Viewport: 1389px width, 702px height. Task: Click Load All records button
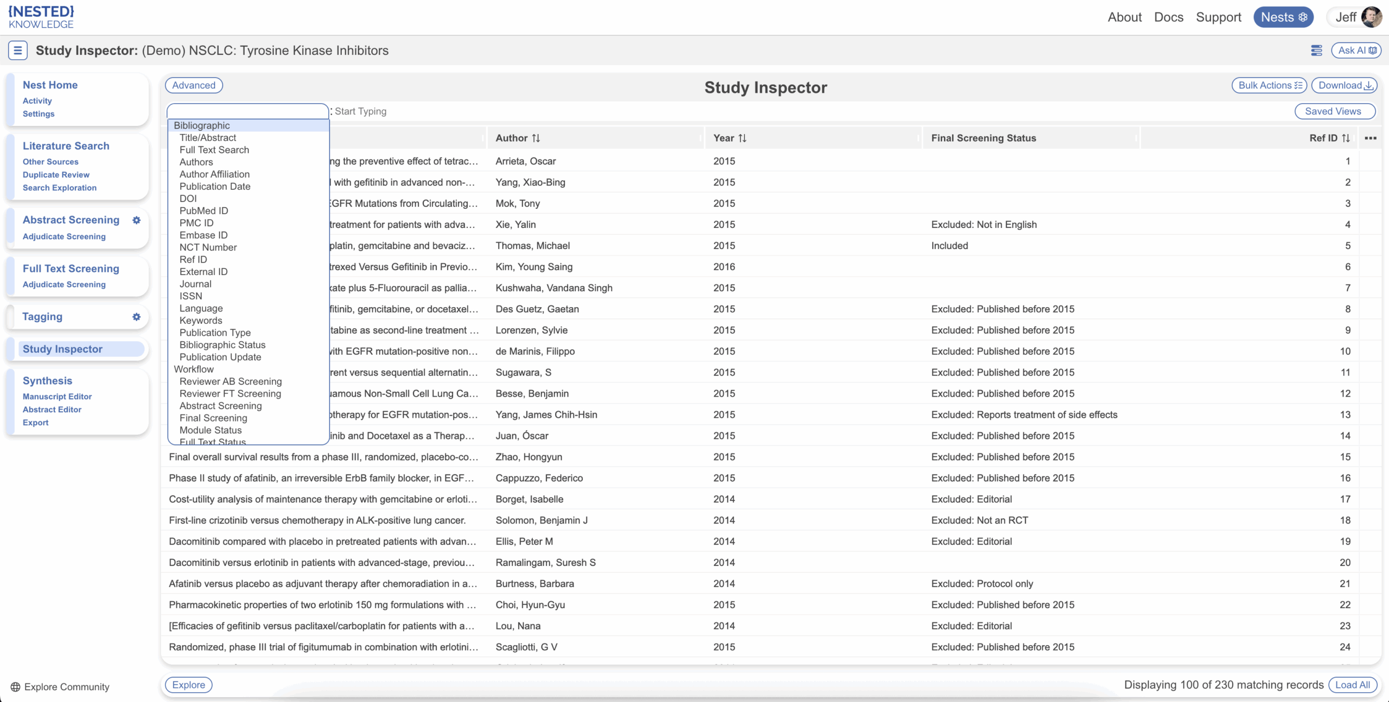[x=1352, y=685]
